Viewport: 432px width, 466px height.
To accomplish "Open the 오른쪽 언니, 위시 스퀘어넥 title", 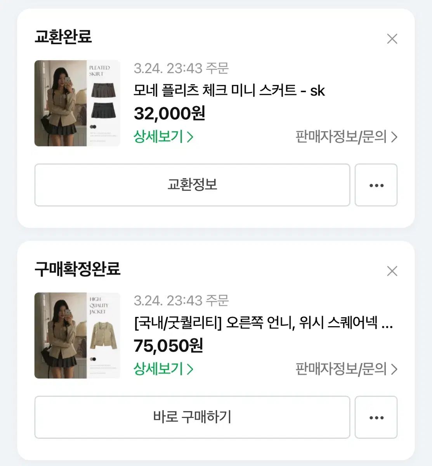I will (263, 323).
